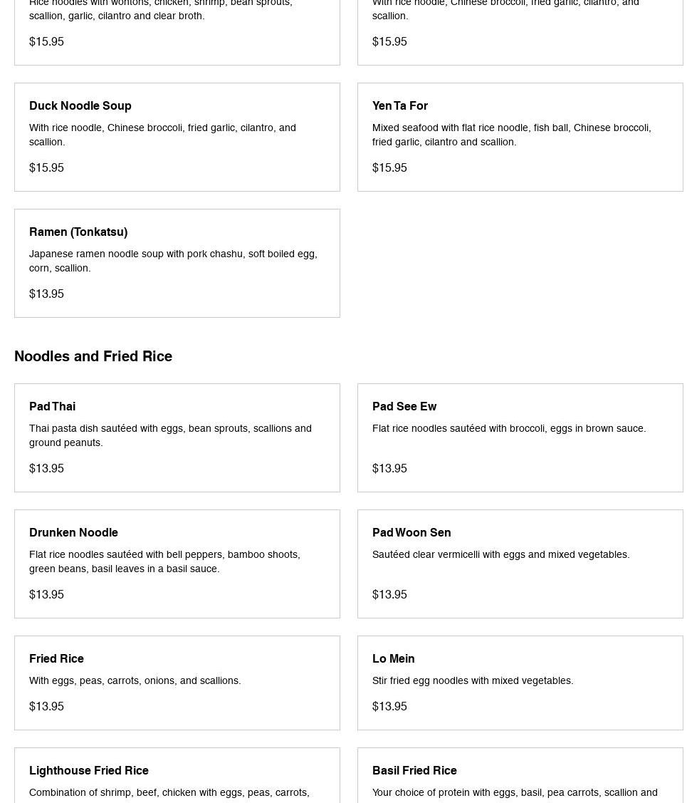Click the Pad Thai description text
687x803 pixels.
(x=170, y=435)
